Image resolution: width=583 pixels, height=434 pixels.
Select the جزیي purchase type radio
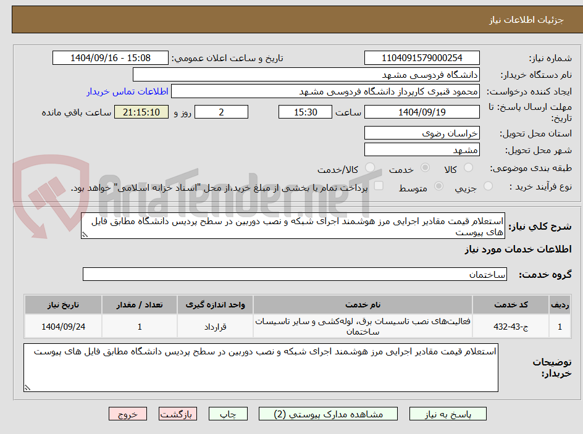(x=489, y=188)
